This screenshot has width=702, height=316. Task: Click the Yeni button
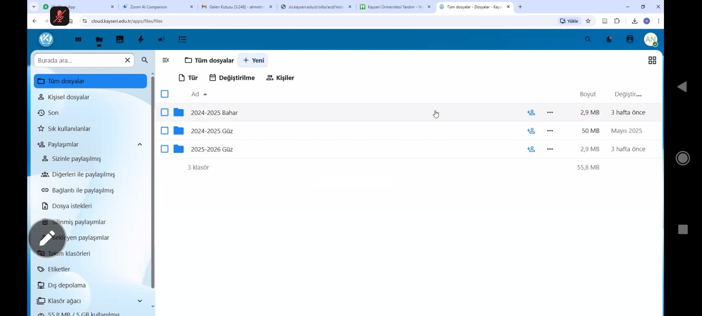tap(253, 60)
